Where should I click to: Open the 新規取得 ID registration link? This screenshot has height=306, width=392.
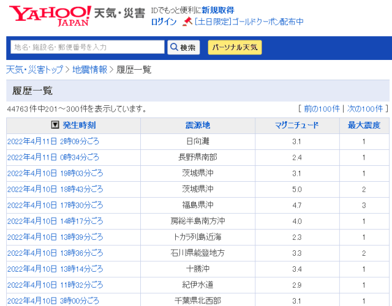[218, 10]
